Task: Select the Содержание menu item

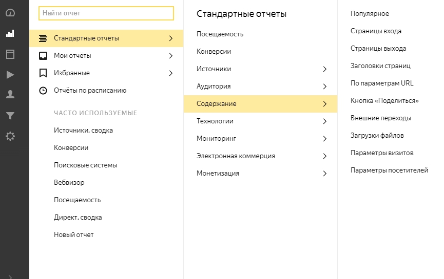Action: [217, 104]
